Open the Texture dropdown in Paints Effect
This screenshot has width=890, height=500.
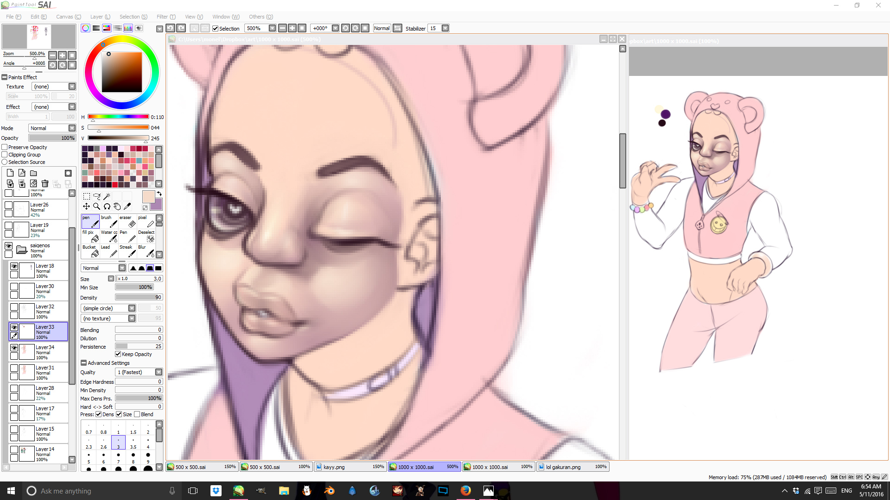tap(72, 87)
